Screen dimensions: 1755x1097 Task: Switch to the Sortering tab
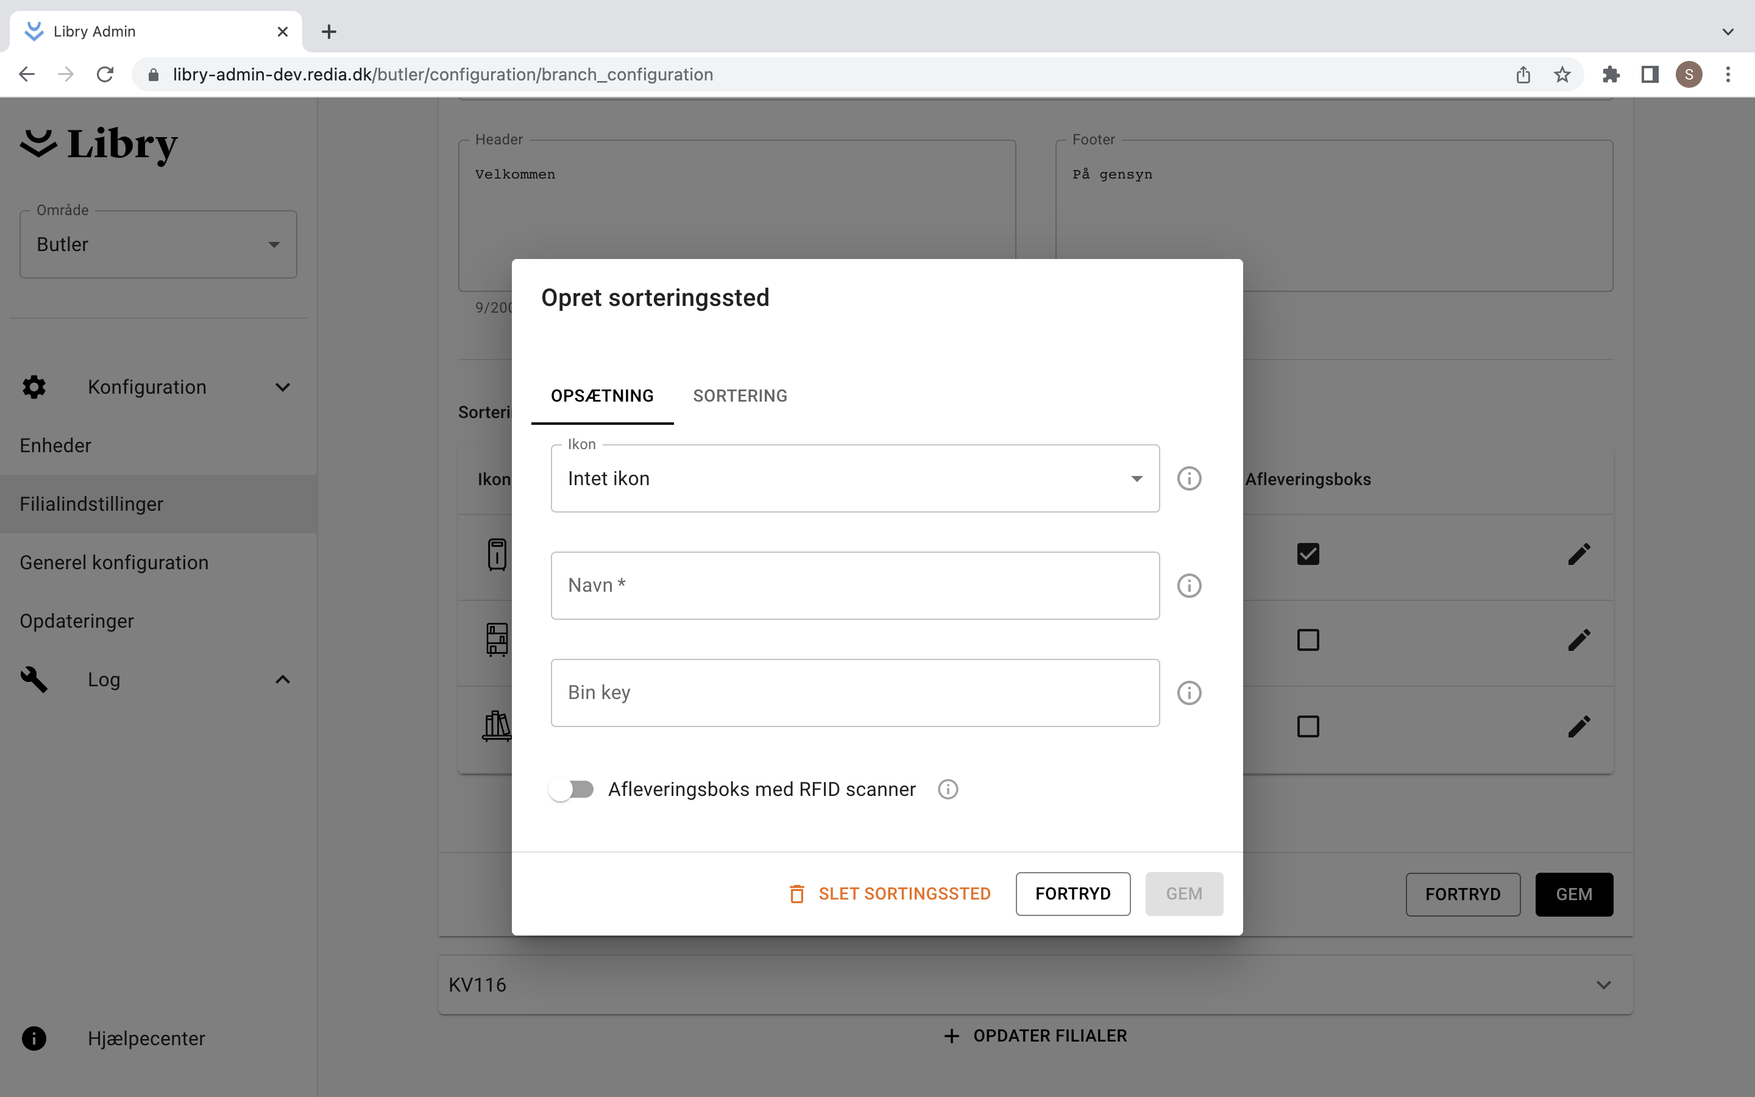[740, 396]
